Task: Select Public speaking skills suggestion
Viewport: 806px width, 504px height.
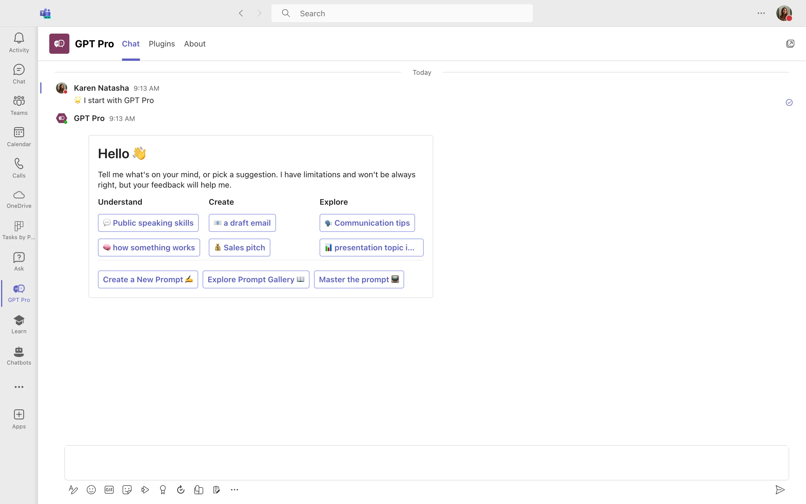Action: click(x=149, y=223)
